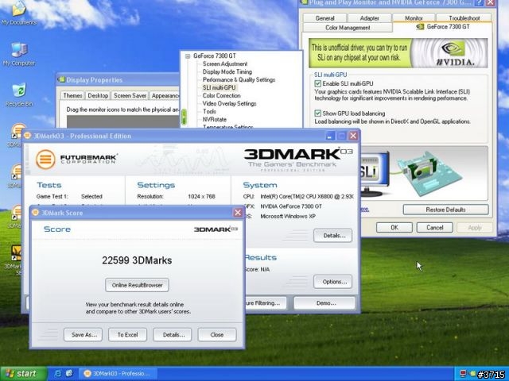Screen dimensions: 509x381
Task: Switch to the Troubleshoot tab
Action: [464, 18]
